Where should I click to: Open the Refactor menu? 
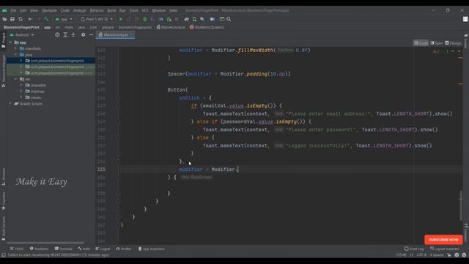pos(97,10)
